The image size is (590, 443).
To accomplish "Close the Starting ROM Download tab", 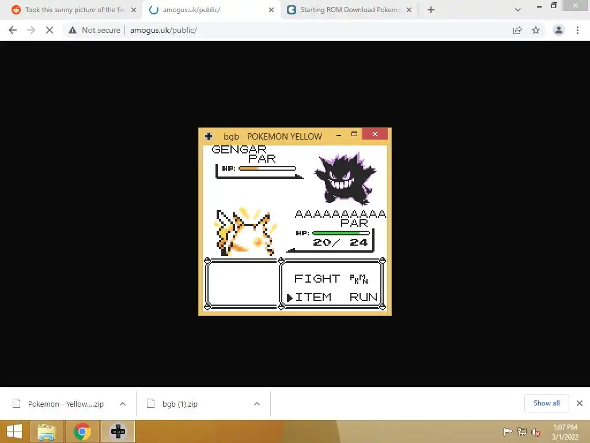I will pyautogui.click(x=409, y=10).
